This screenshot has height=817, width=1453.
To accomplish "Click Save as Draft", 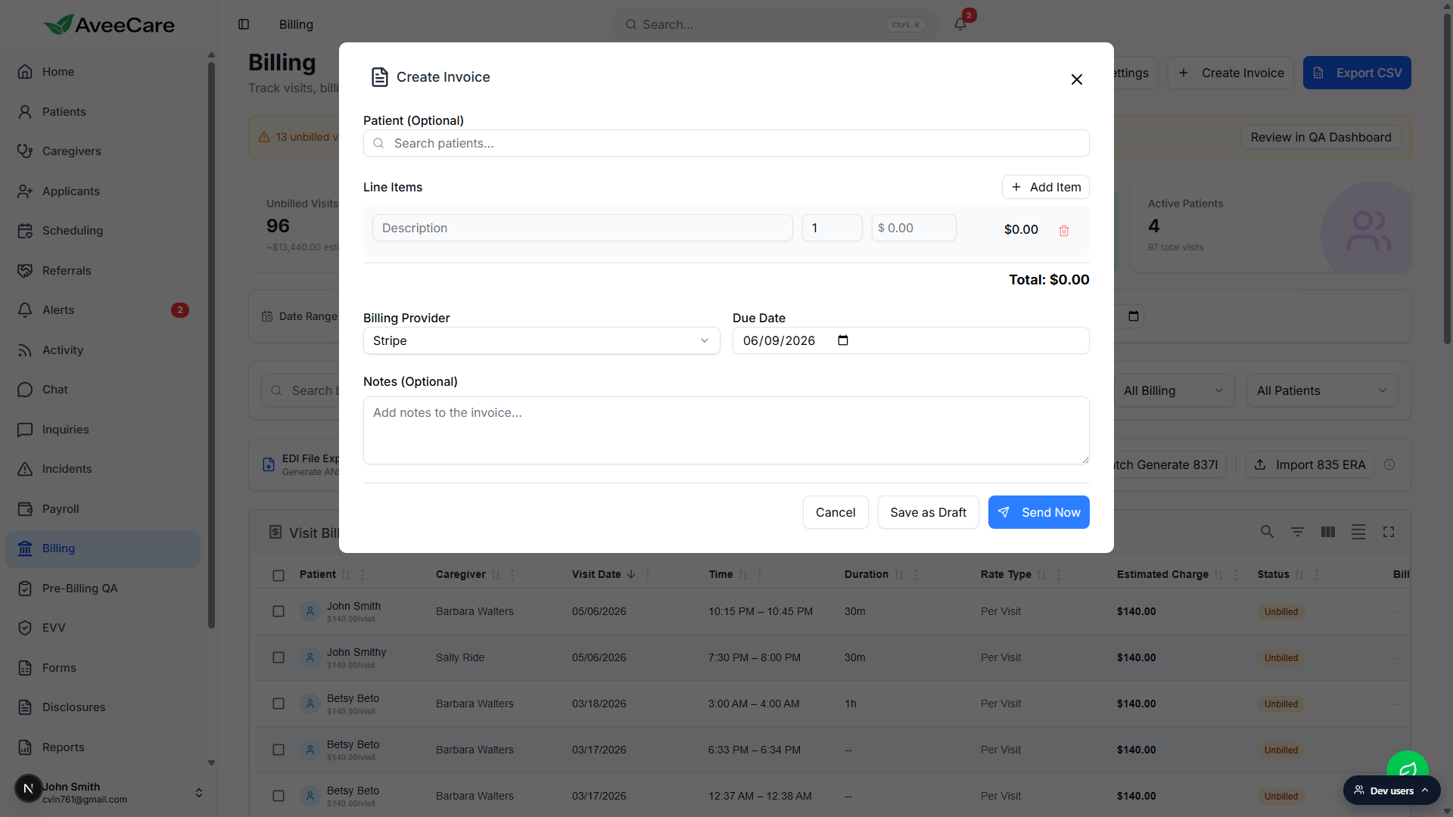I will coord(928,512).
